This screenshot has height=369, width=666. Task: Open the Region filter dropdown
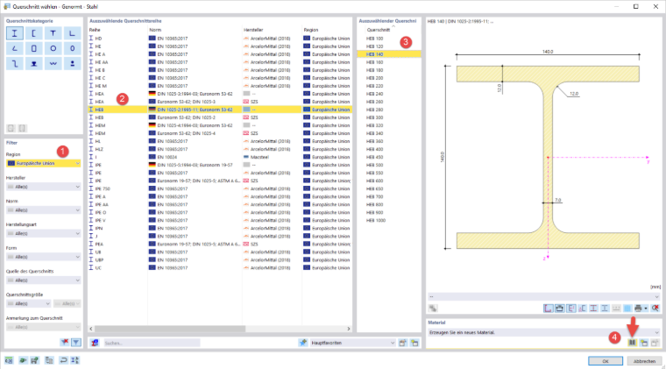[x=43, y=163]
